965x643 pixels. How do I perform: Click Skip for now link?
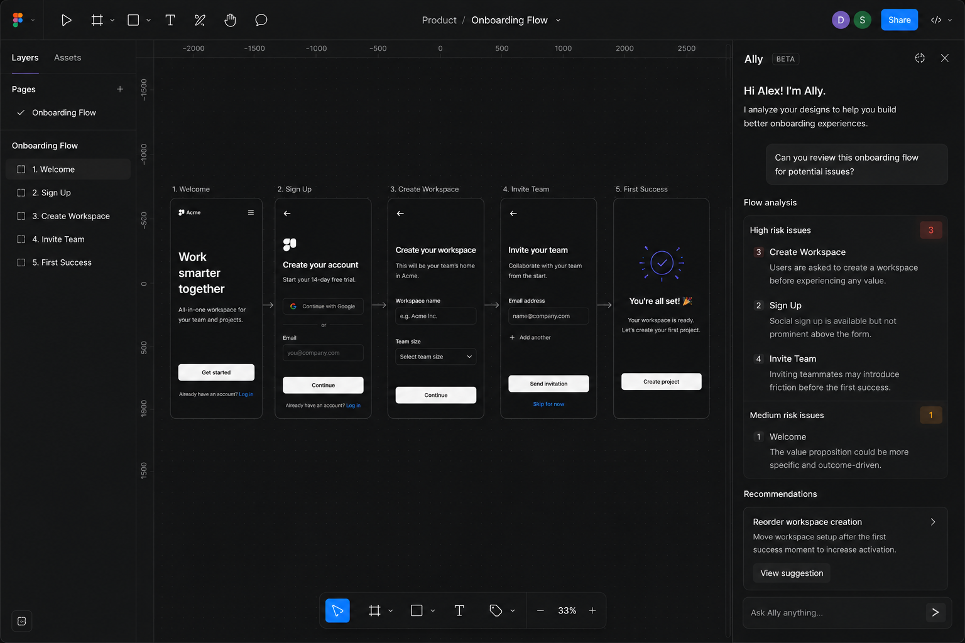(548, 404)
